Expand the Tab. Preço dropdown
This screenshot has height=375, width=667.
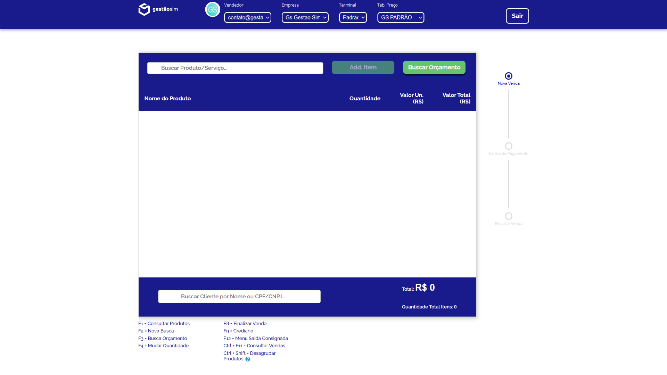coord(401,17)
